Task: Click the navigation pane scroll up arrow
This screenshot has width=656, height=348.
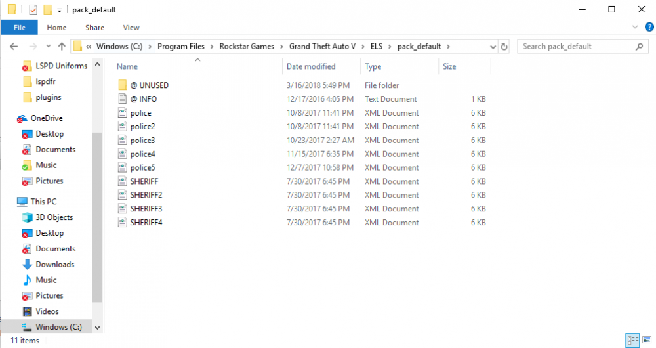Action: (x=98, y=64)
